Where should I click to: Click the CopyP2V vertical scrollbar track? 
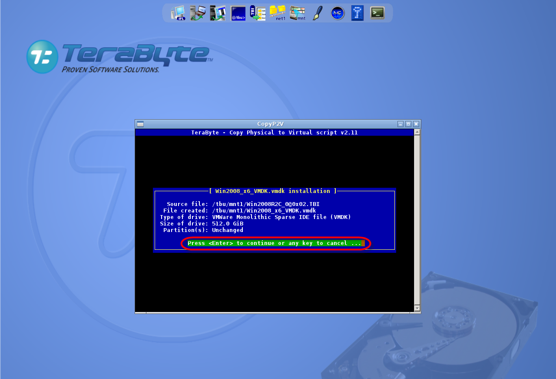(417, 220)
